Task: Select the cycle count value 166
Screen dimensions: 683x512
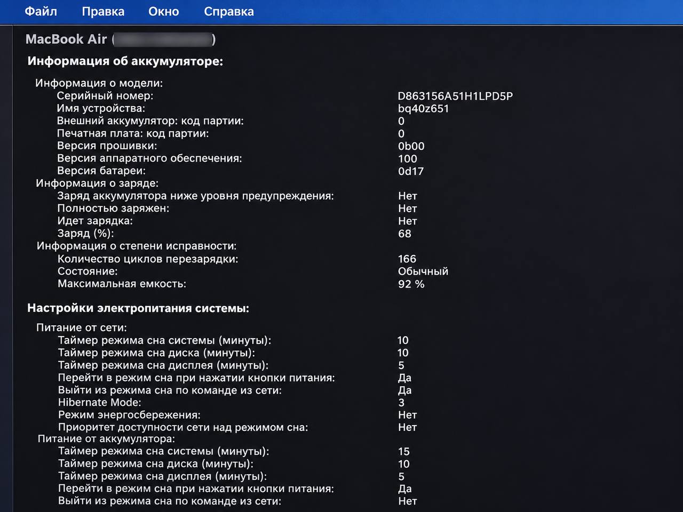Action: click(x=407, y=259)
